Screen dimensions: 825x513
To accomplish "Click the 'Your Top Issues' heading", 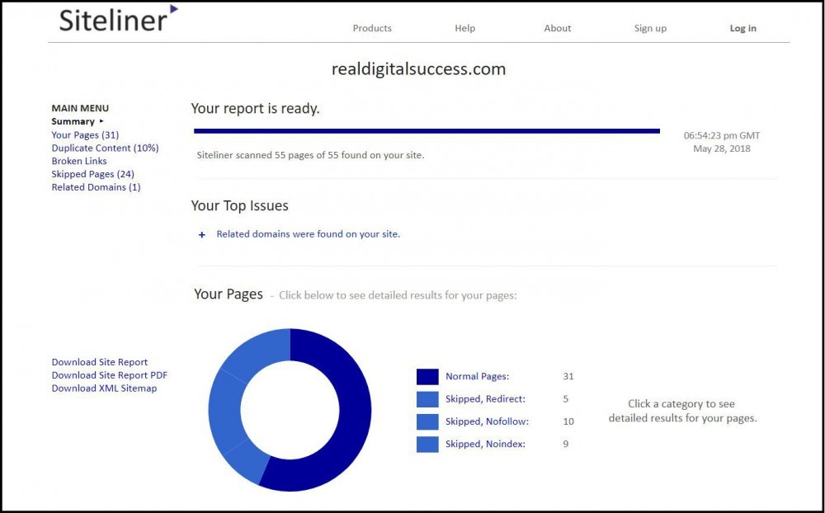I will (239, 205).
